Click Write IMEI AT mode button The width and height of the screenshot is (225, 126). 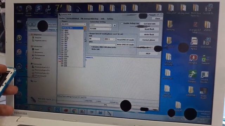(126, 44)
